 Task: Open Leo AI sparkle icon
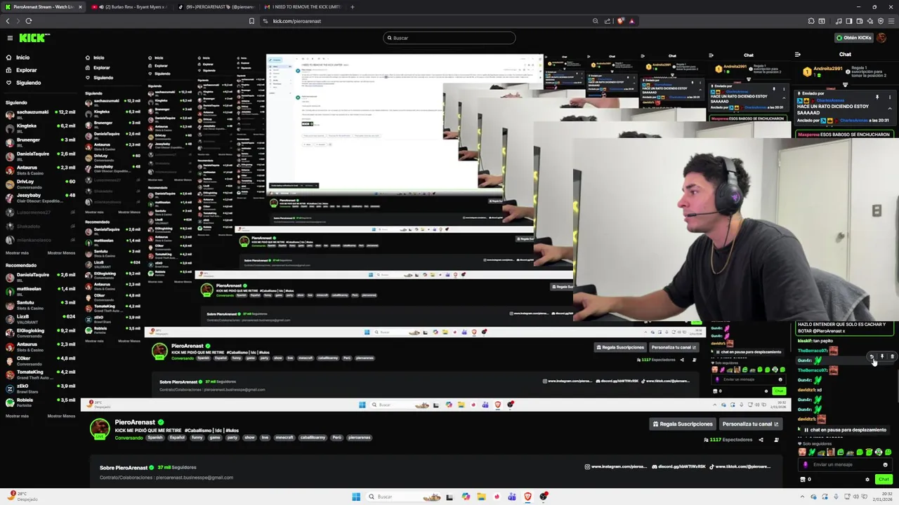870,21
